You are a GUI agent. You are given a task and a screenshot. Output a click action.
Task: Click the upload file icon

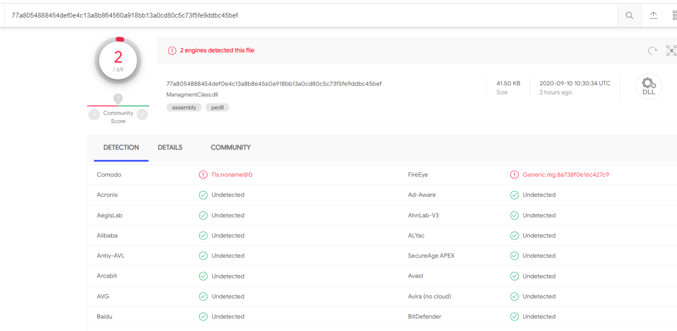tap(653, 15)
